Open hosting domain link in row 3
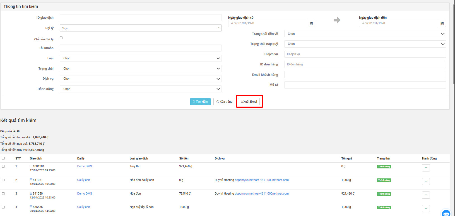The height and width of the screenshot is (216, 455). pos(262,193)
